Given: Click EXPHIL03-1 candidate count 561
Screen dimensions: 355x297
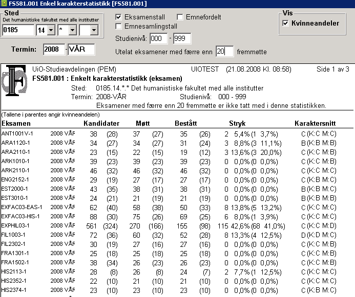Looking at the screenshot, I should click(92, 226).
